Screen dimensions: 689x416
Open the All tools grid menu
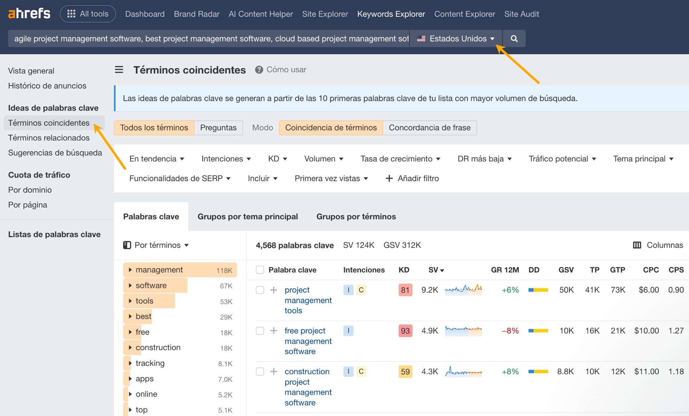[x=87, y=13]
